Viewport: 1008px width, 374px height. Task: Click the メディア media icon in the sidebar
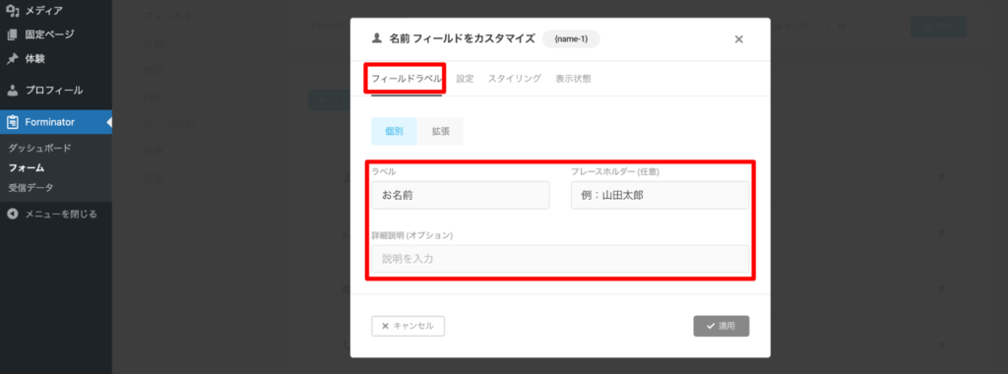12,10
